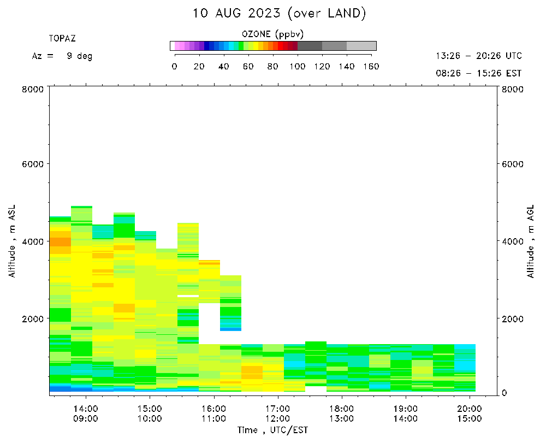Click the '0' tick label on m AGL axis
The width and height of the screenshot is (546, 437).
[x=504, y=393]
